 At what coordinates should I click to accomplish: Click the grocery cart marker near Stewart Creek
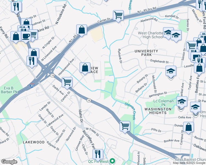point(125,126)
